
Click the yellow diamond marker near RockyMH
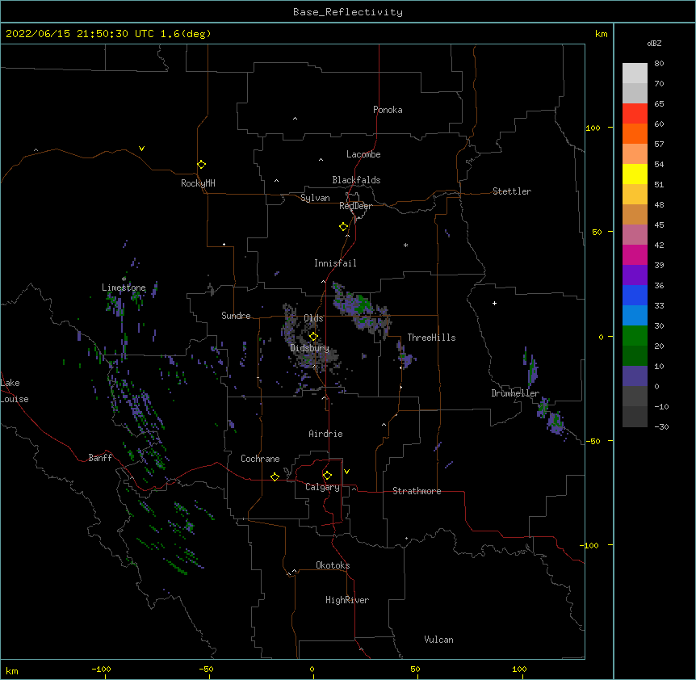coord(202,164)
